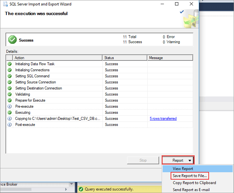Click the info icon beside Pre-execute
Viewport: 234px width, 193px height.
[9, 106]
